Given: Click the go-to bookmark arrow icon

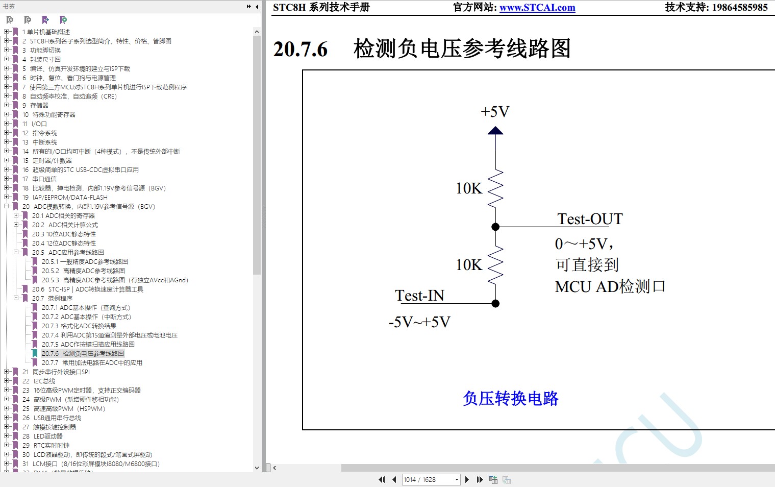Looking at the screenshot, I should pos(45,20).
